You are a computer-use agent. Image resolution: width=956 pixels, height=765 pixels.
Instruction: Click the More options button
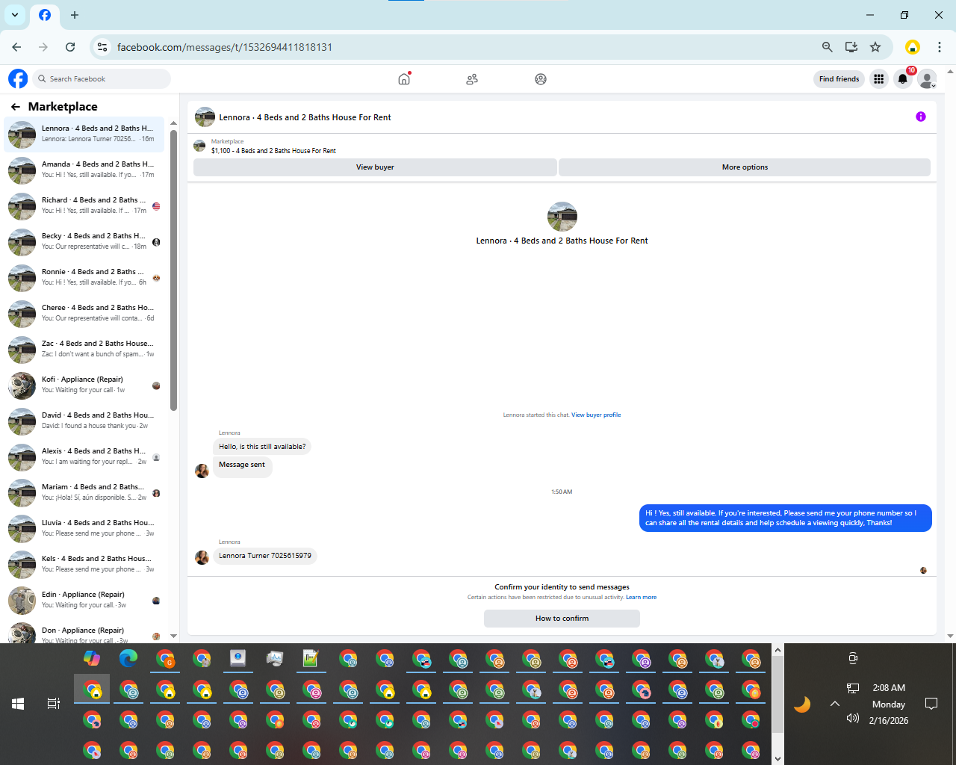[745, 167]
